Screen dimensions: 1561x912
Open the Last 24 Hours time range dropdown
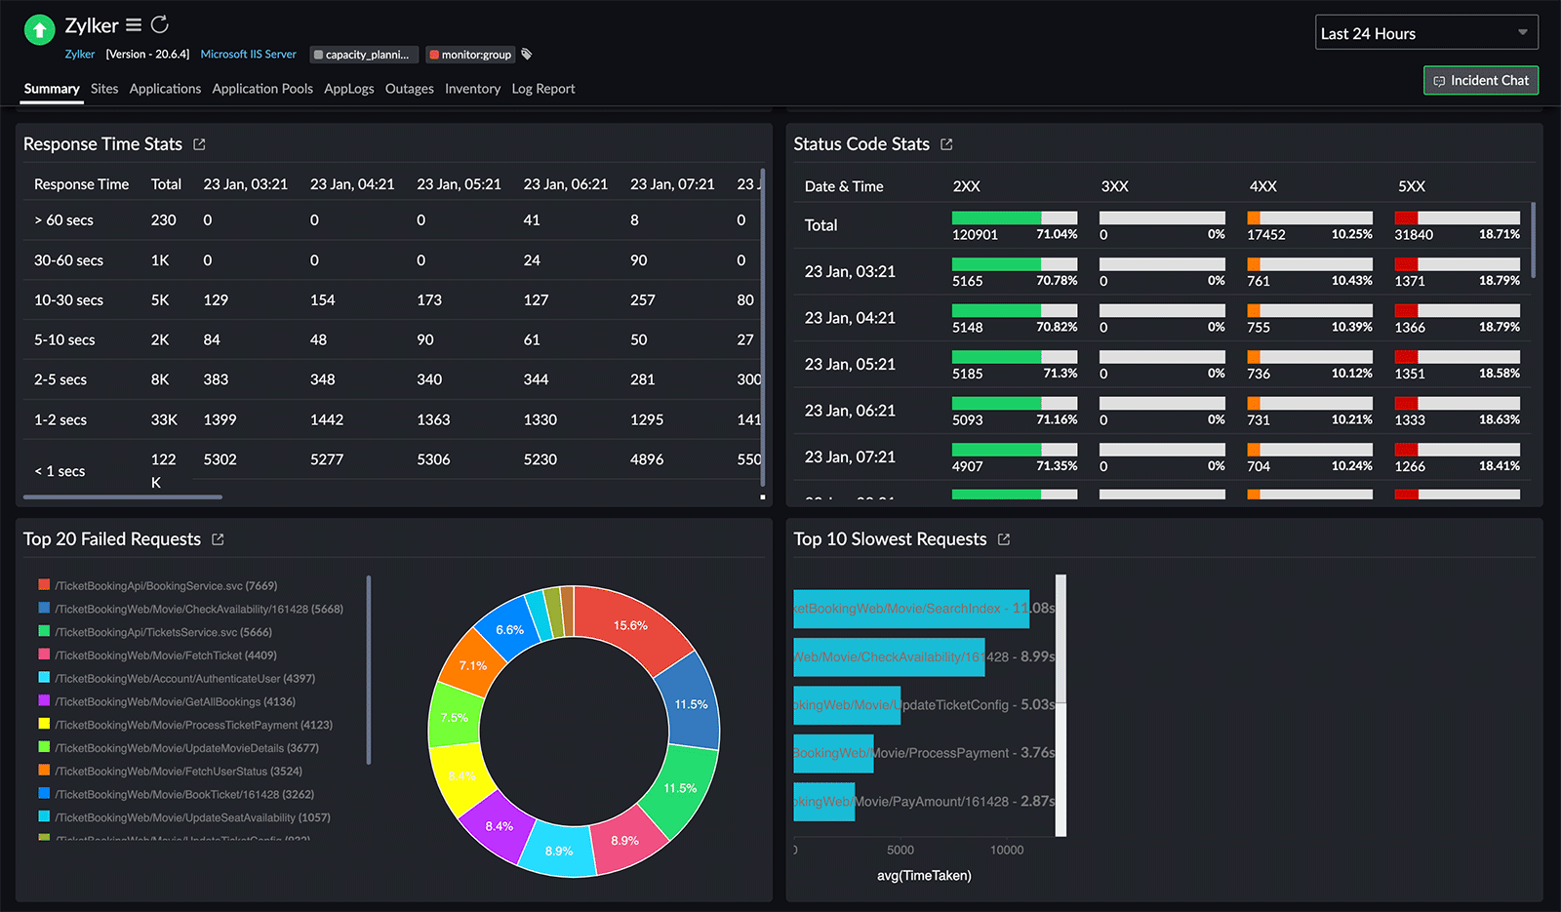(x=1426, y=32)
